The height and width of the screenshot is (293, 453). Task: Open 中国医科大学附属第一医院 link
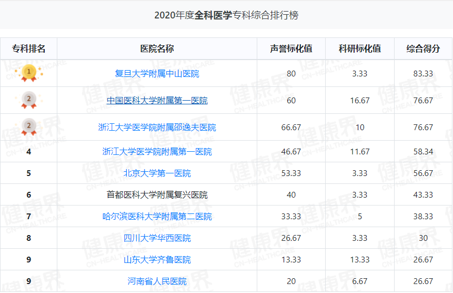click(x=157, y=100)
